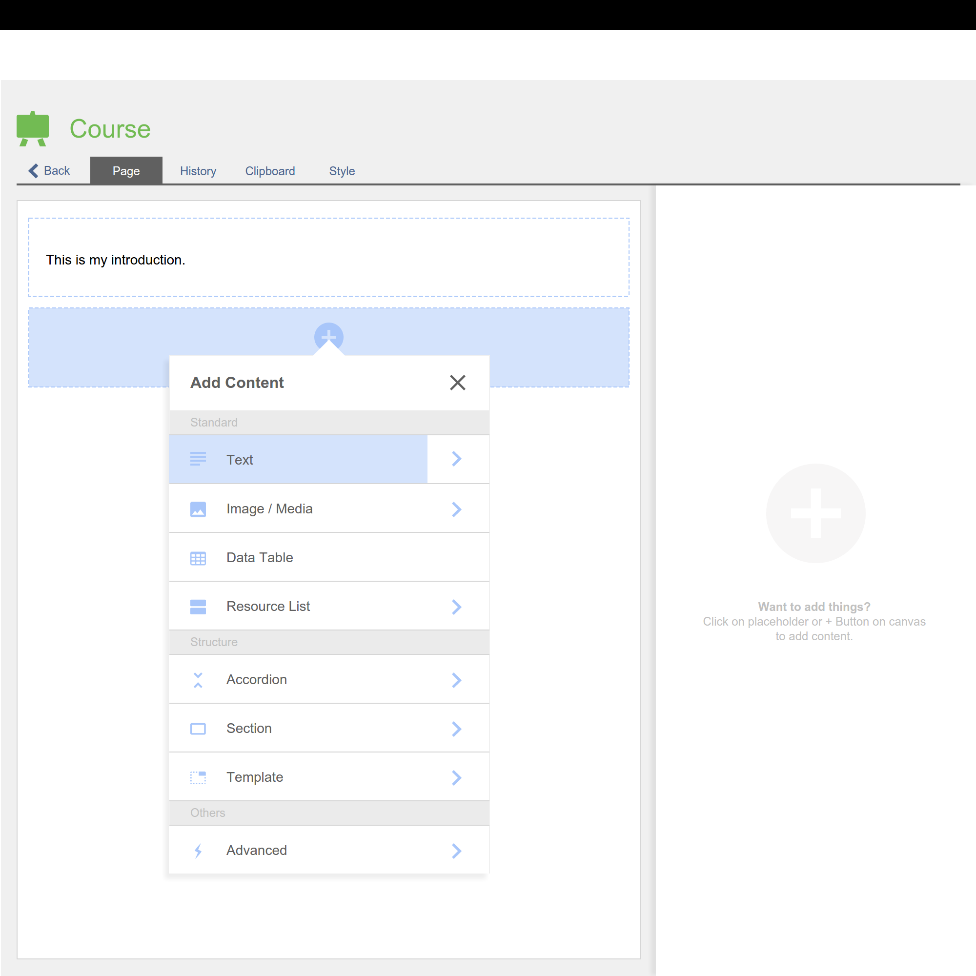Viewport: 976px width, 976px height.
Task: Click the Data Table grid icon
Action: click(x=198, y=558)
